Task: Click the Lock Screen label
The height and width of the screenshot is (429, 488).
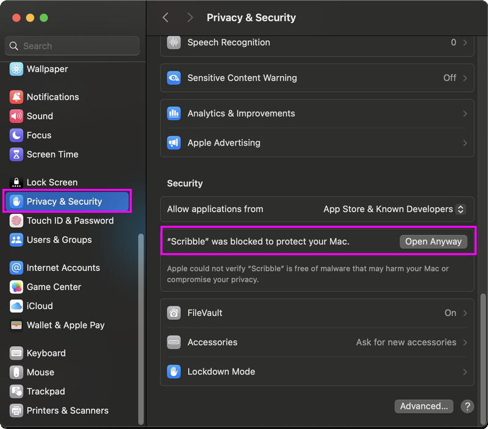Action: click(x=52, y=182)
